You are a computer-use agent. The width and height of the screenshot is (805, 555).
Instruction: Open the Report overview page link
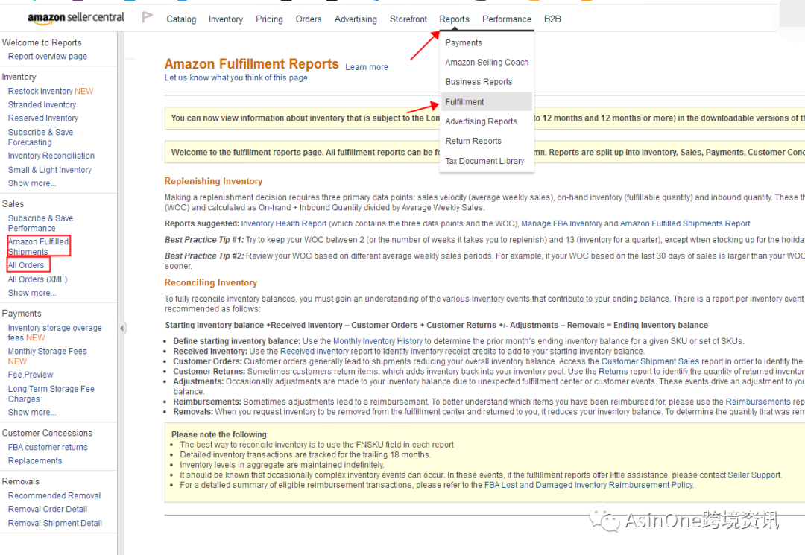[48, 57]
